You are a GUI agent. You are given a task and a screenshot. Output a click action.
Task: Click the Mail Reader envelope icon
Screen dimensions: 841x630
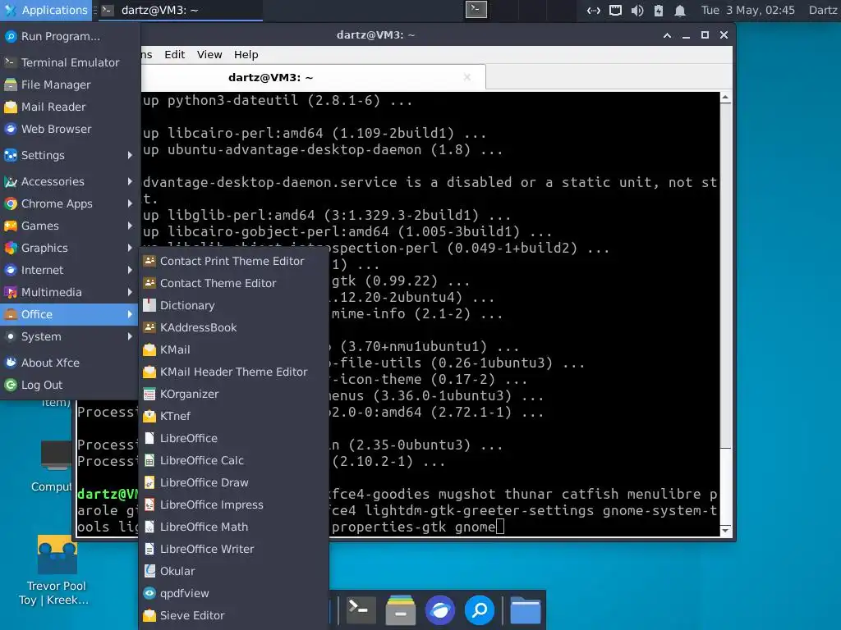(x=11, y=107)
